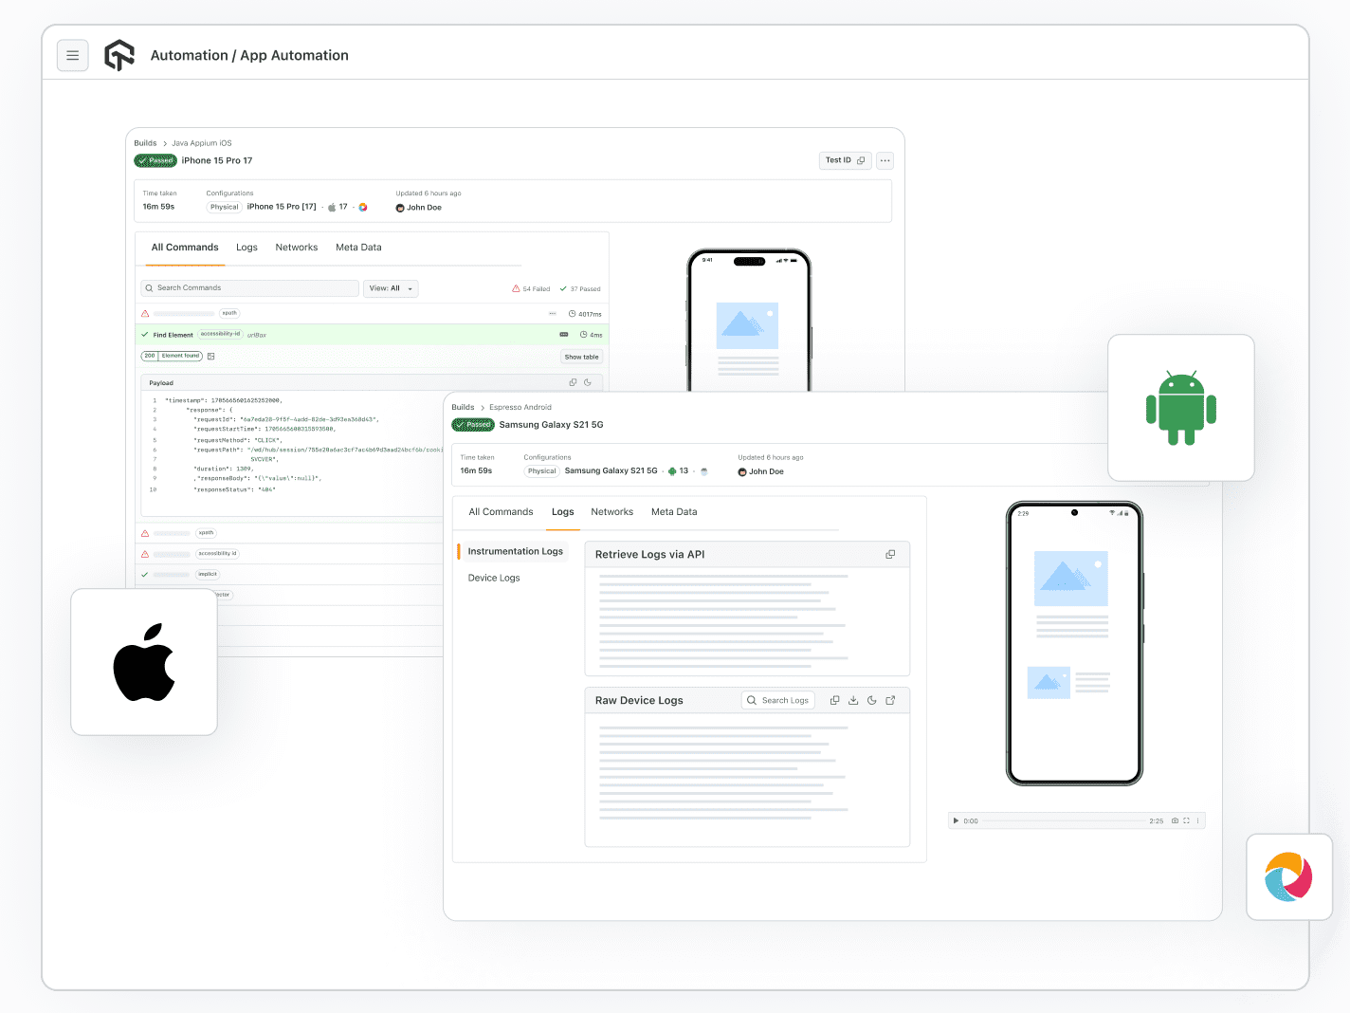Screen dimensions: 1350x1013
Task: Copy the Payload code block
Action: (x=573, y=382)
